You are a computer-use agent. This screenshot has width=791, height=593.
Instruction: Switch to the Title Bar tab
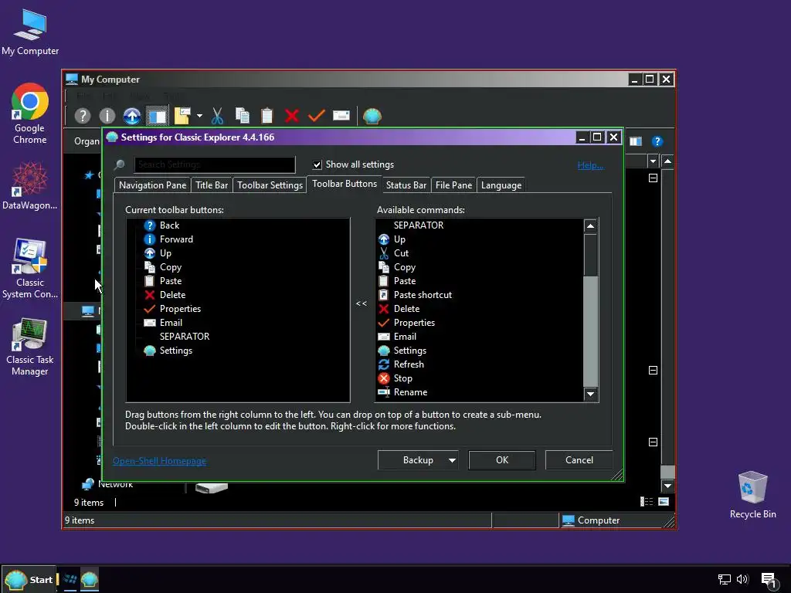point(212,185)
